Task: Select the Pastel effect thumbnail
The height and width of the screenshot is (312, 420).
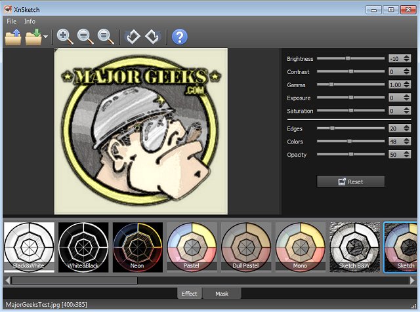Action: 192,247
